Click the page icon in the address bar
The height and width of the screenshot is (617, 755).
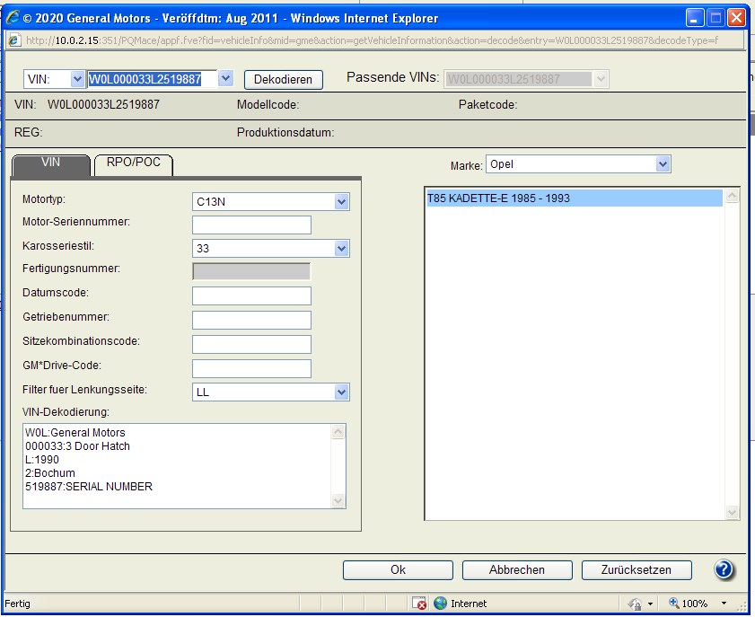[14, 41]
